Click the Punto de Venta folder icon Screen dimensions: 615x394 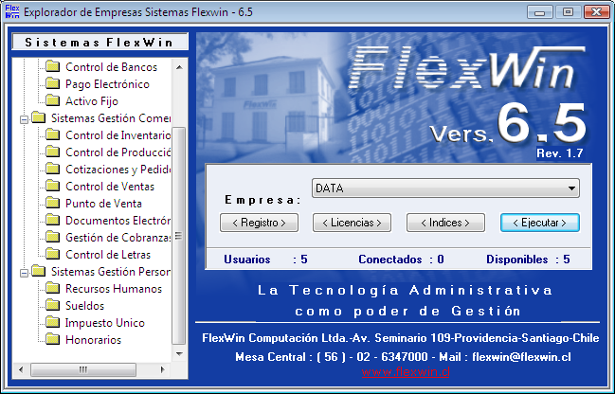(x=52, y=204)
